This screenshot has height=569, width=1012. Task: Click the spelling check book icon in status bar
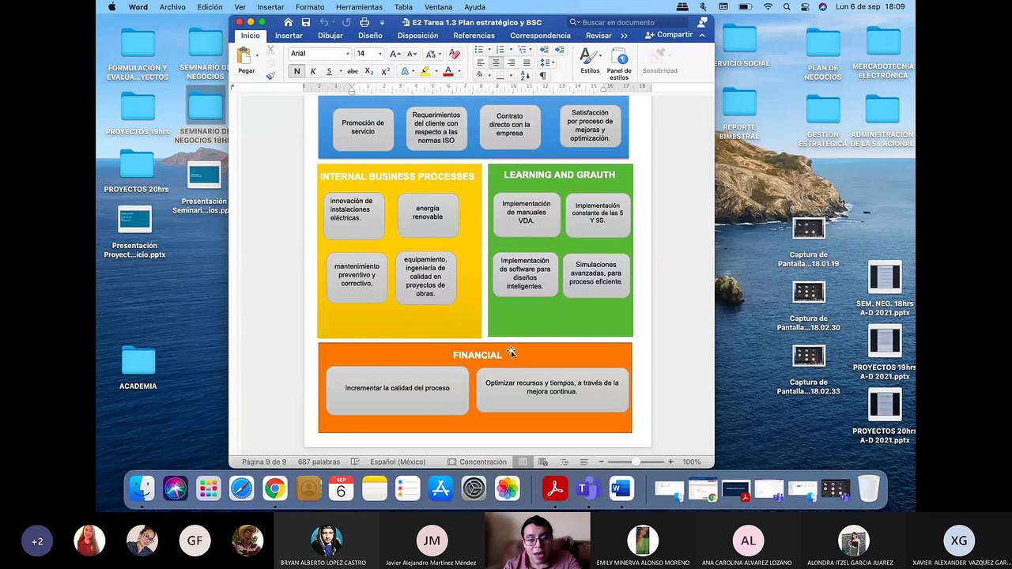pyautogui.click(x=356, y=462)
